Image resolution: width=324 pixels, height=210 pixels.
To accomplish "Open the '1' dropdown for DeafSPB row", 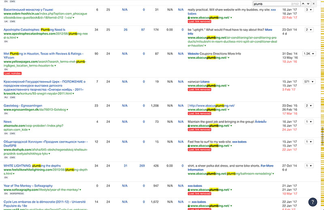I will pyautogui.click(x=309, y=142).
